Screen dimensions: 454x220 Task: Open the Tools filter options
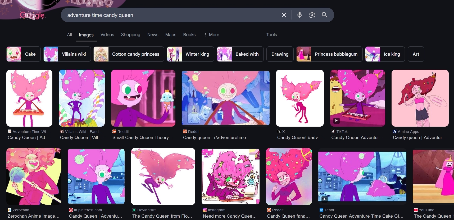coord(271,35)
